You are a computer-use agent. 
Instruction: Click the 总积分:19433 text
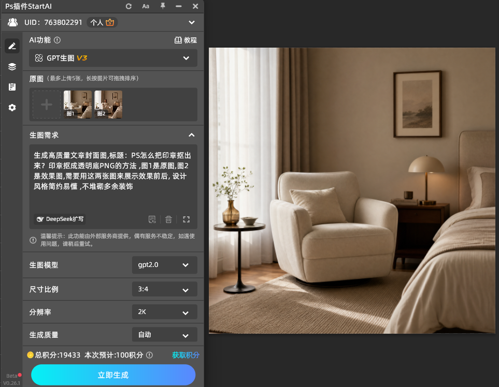(x=58, y=355)
